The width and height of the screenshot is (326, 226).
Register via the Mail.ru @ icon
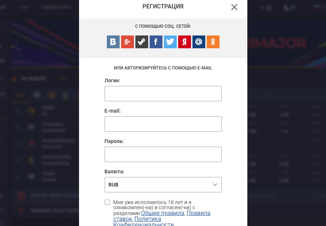(x=199, y=42)
